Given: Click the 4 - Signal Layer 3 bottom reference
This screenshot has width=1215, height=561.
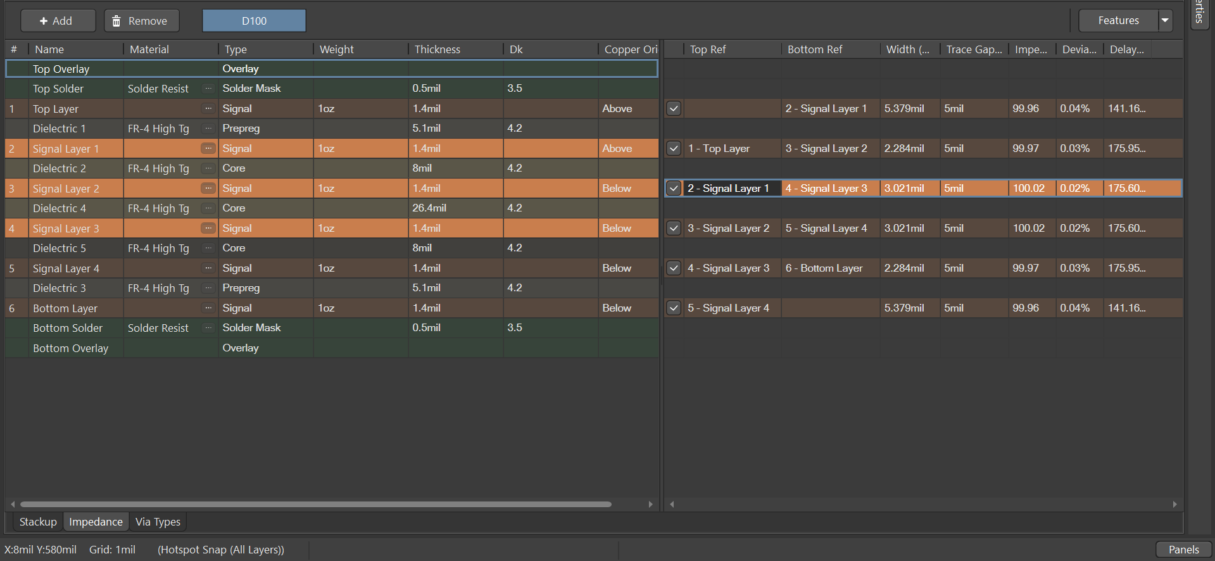Looking at the screenshot, I should coord(830,188).
